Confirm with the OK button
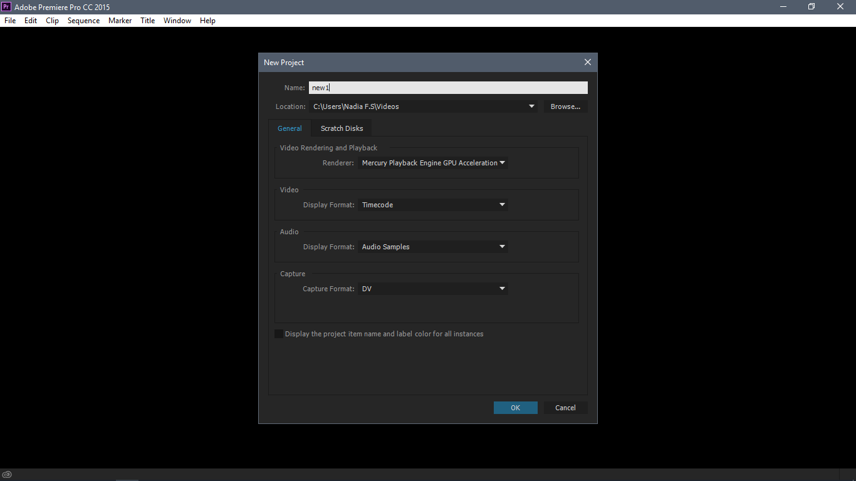The image size is (856, 481). click(515, 408)
